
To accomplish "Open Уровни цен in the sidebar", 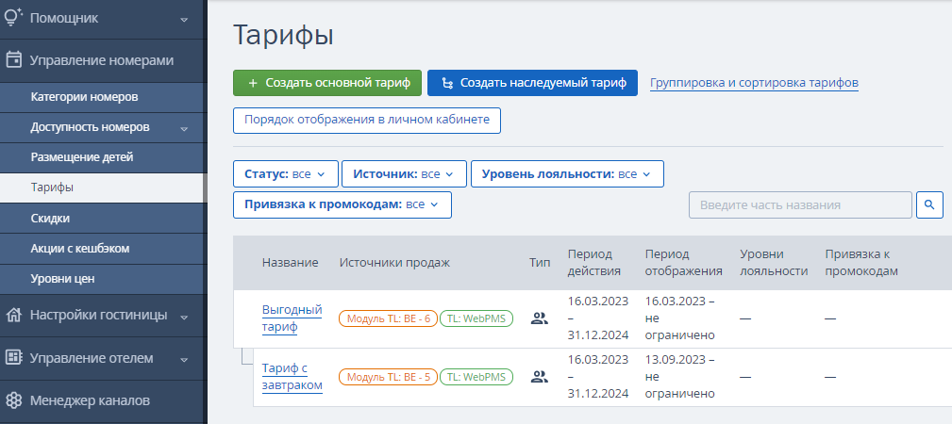I will [x=103, y=278].
